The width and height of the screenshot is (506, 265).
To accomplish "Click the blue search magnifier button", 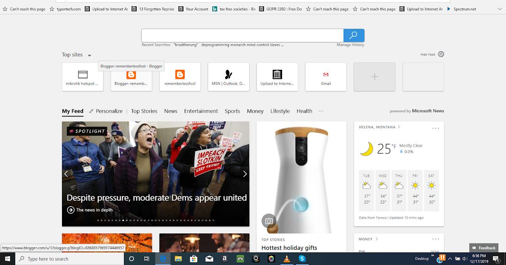I will 354,35.
